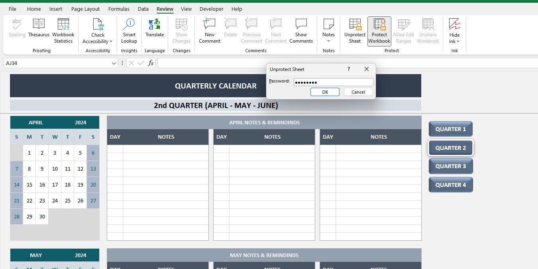
Task: Click the QUARTER 2 button
Action: tap(451, 148)
